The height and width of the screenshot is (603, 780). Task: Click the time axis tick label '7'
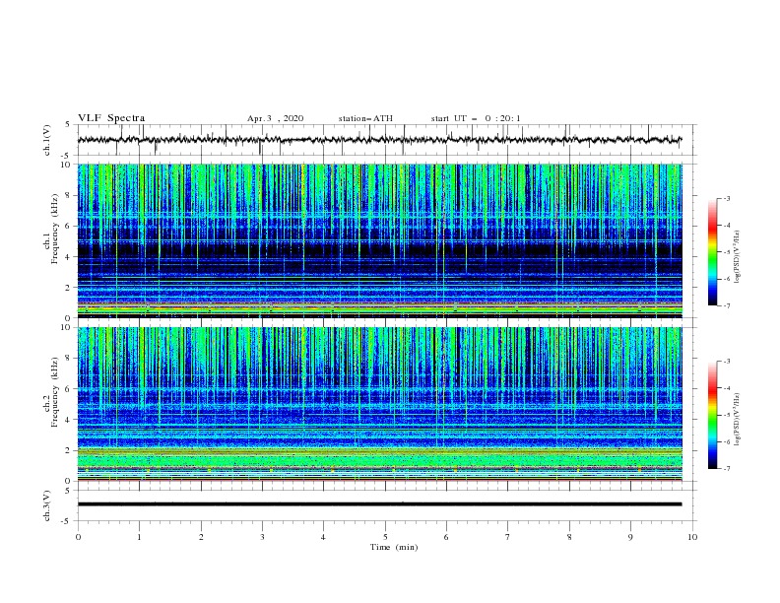pyautogui.click(x=507, y=537)
